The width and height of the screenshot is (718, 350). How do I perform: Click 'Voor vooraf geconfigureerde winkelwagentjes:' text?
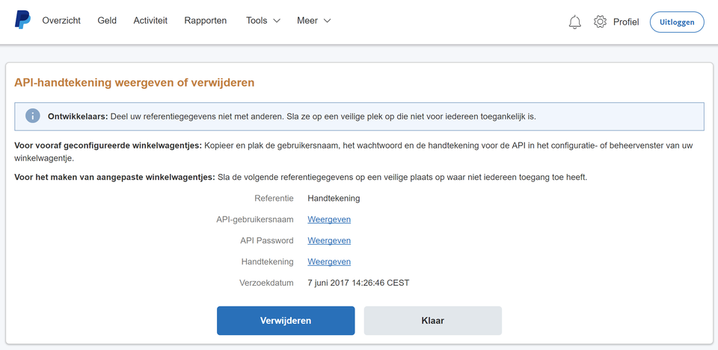108,146
